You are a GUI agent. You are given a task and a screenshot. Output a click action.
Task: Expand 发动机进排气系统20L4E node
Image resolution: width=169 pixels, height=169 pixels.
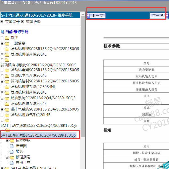point(2,115)
